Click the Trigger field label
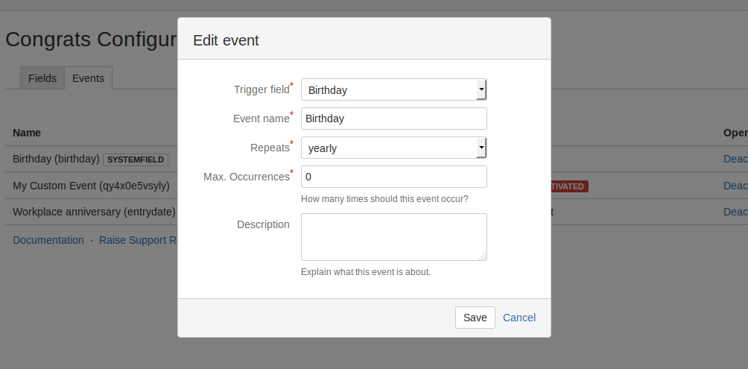The image size is (748, 369). [262, 89]
